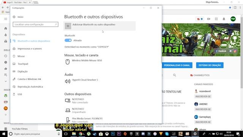
Task: Click the Settings window vertical scrollbar
Action: [x=161, y=43]
